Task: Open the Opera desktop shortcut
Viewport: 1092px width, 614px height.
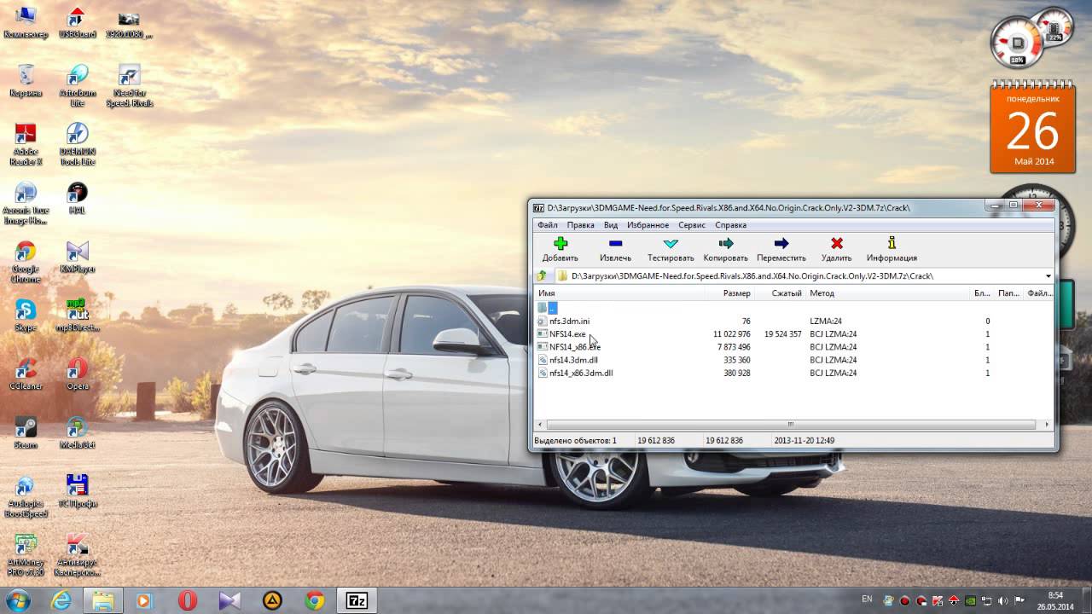Action: coord(78,374)
